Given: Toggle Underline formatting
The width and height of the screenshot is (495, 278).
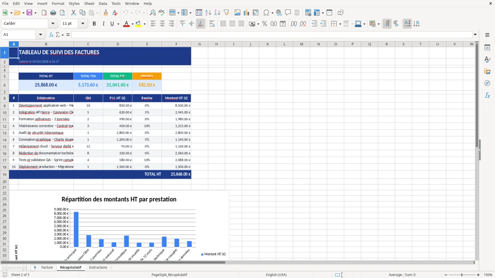Looking at the screenshot, I should coord(112,24).
